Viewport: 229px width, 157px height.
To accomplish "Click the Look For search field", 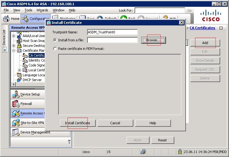I will click(x=160, y=10).
